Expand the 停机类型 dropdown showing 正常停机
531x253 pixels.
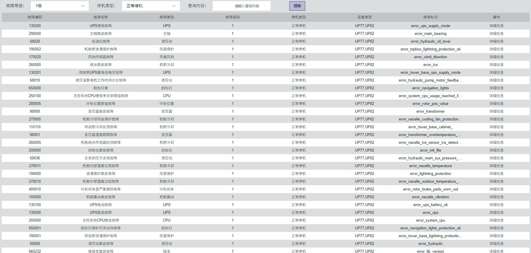pos(151,6)
